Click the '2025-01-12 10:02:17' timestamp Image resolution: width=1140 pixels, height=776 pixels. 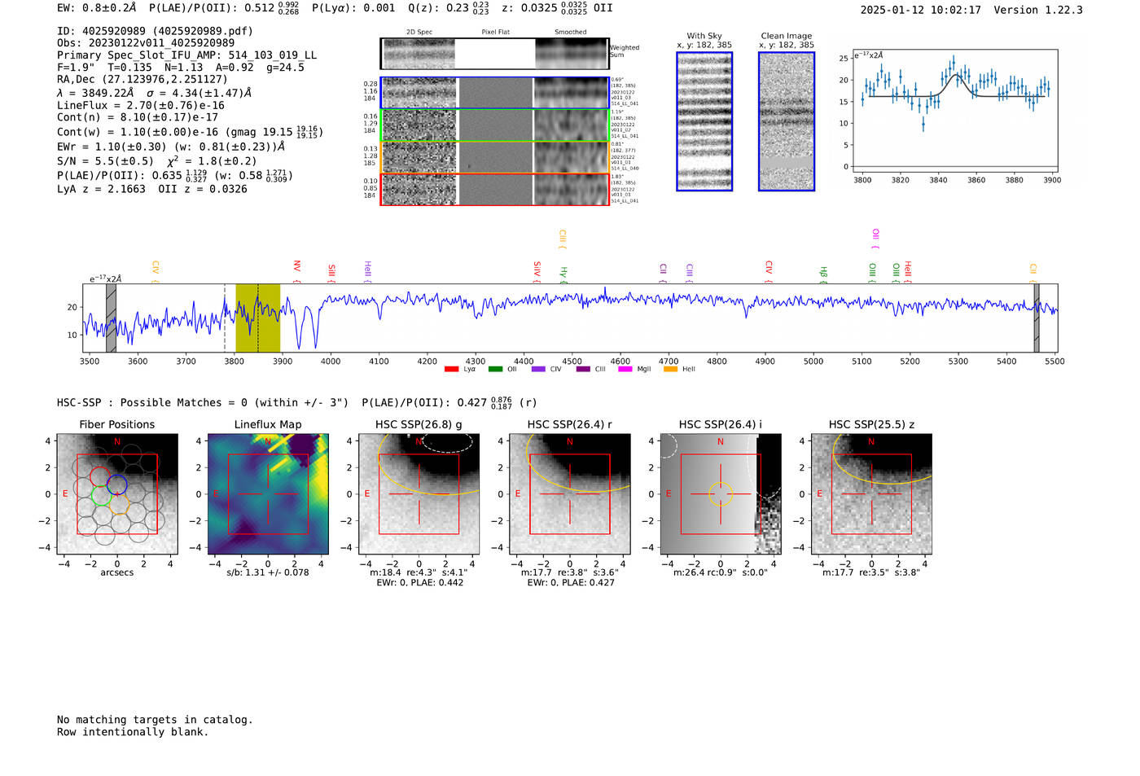921,10
